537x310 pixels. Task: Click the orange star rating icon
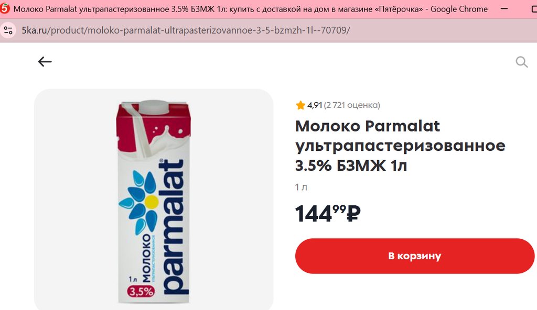click(300, 105)
